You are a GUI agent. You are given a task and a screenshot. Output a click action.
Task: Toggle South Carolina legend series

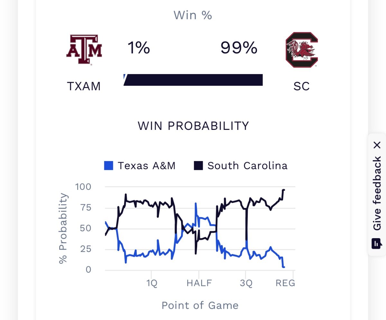point(241,166)
